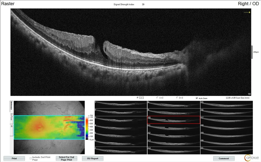
Task: Click the 250µm scale bar marker
Action: (x=252, y=52)
